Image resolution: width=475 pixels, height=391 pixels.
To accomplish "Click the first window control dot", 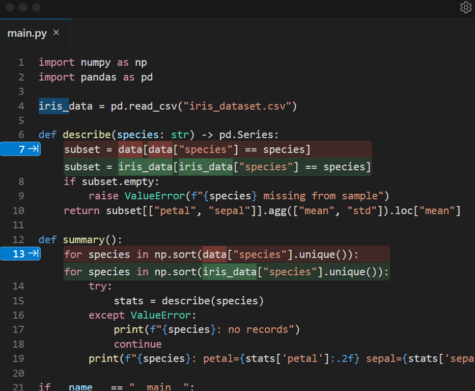I will coord(10,7).
